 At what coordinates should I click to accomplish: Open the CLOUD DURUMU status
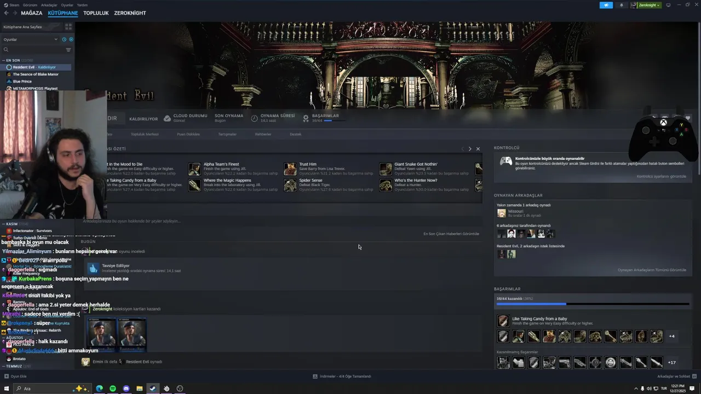click(x=186, y=118)
